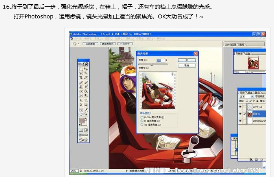Image resolution: width=274 pixels, height=177 pixels.
Task: Click the swap foreground/background colors arrow
Action: click(x=86, y=119)
